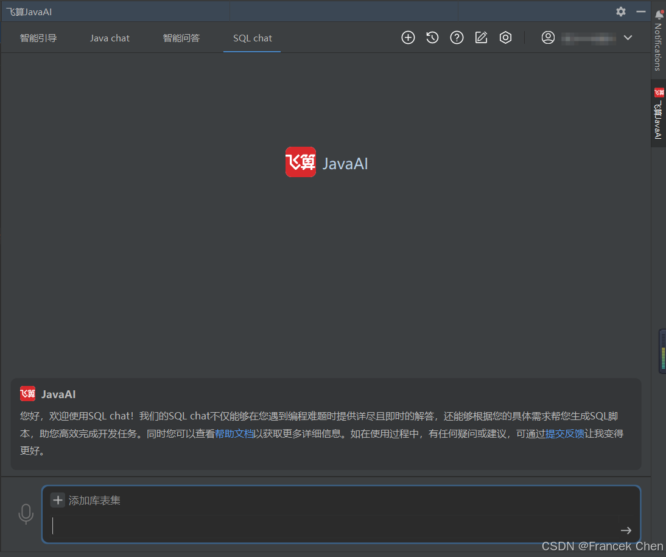Select the SQL chat tab
The height and width of the screenshot is (557, 666).
(252, 38)
